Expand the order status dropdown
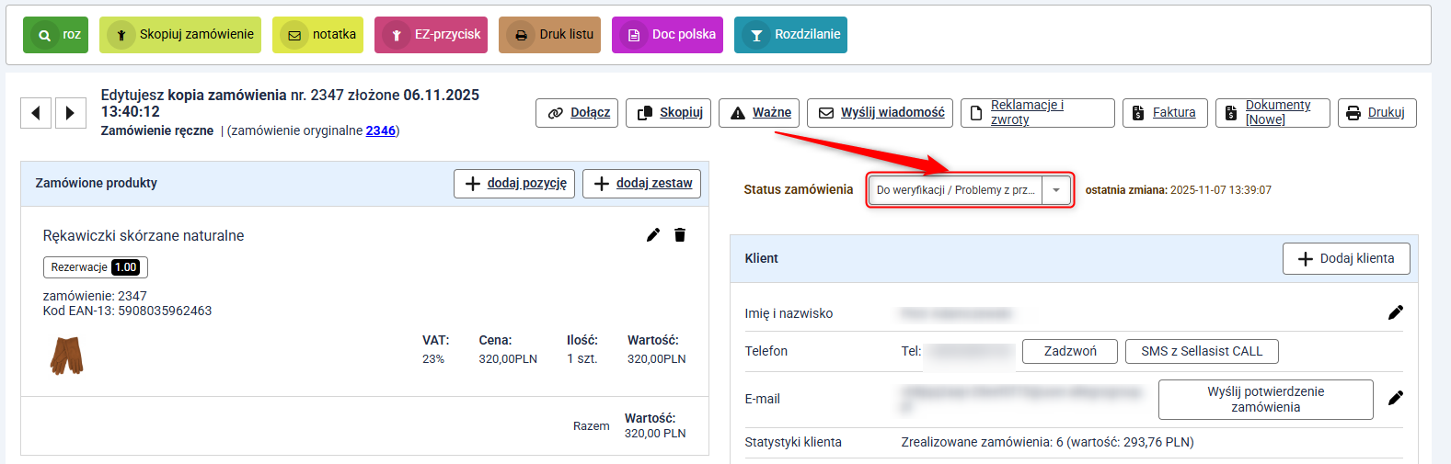This screenshot has height=464, width=1451. click(x=1056, y=190)
